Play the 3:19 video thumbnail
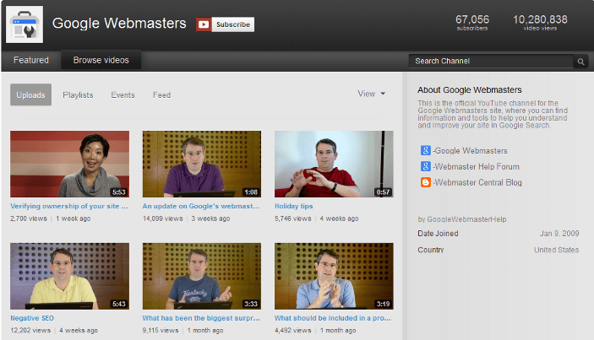The image size is (594, 340). click(x=334, y=276)
